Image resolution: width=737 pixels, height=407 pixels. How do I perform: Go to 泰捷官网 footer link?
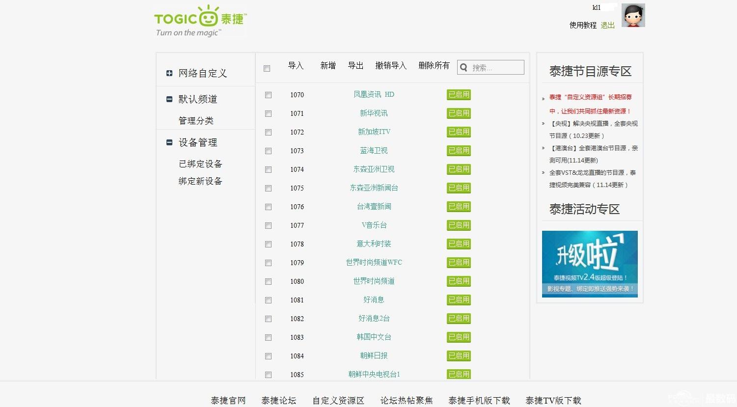[228, 401]
